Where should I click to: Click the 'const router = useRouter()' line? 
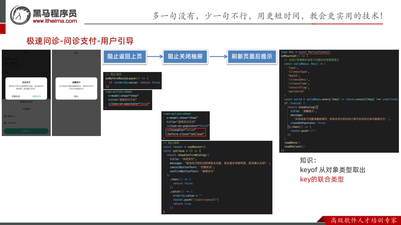pyautogui.click(x=184, y=147)
